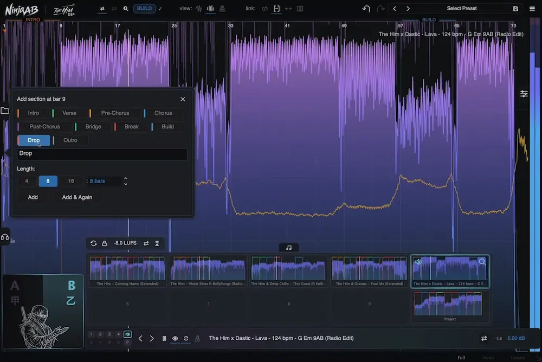Open the mixer sliders icon on right

click(x=524, y=94)
